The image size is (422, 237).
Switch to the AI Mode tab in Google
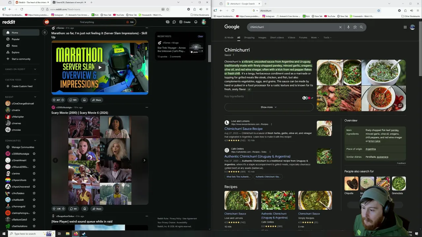pos(229,38)
